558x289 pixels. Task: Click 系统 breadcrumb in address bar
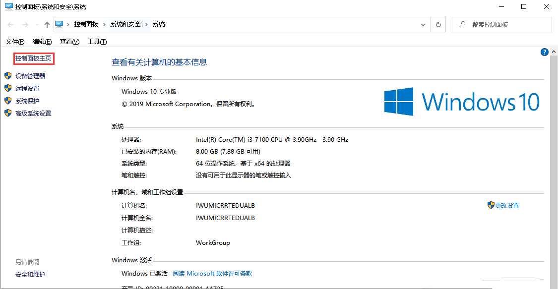coord(159,24)
